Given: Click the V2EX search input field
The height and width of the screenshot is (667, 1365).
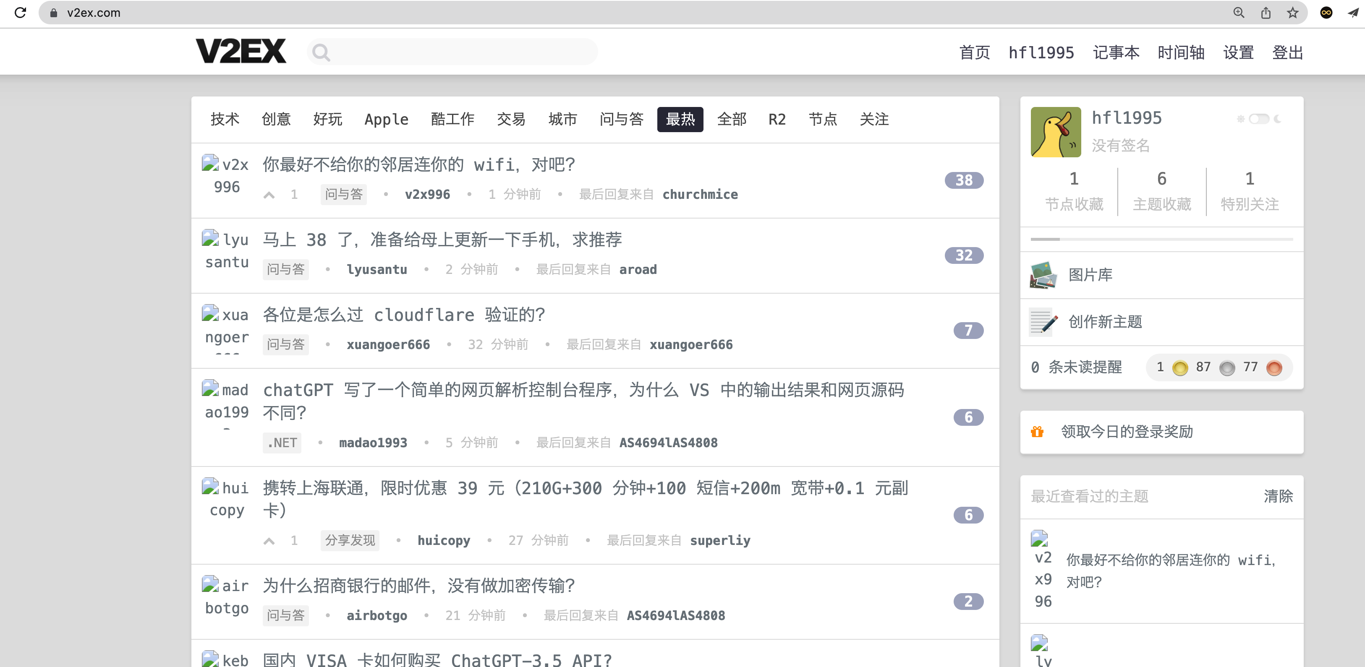Looking at the screenshot, I should click(461, 52).
